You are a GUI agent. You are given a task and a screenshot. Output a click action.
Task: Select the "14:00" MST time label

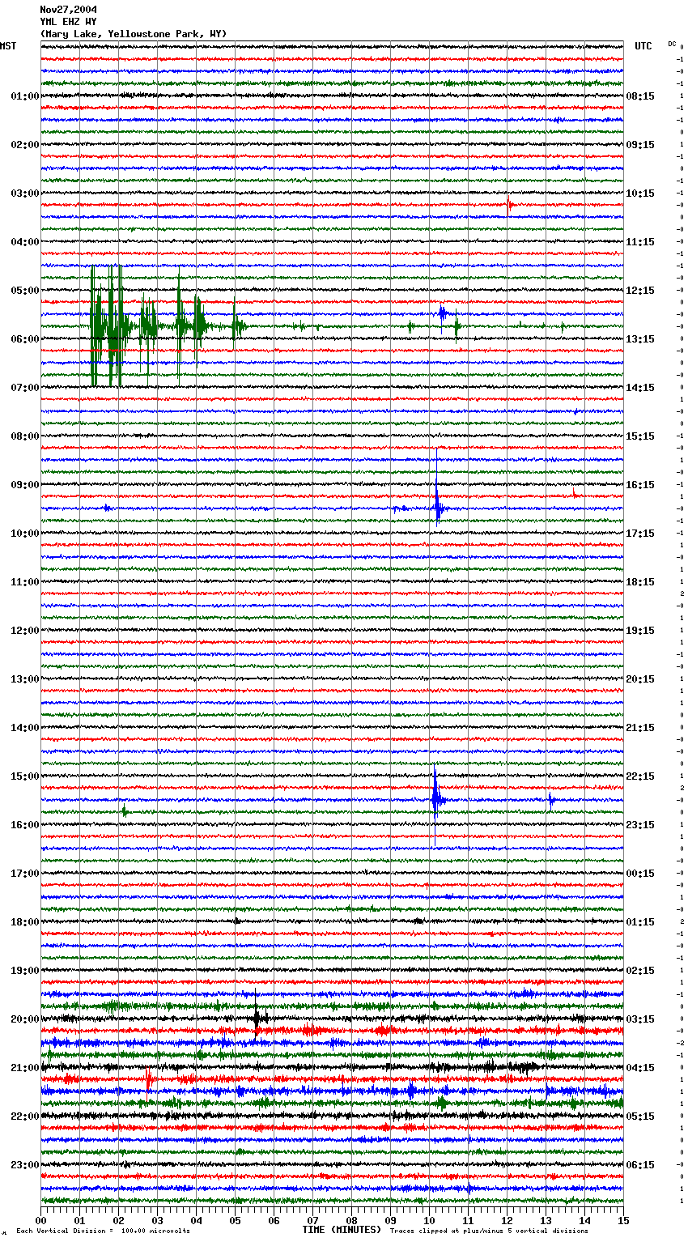click(24, 728)
